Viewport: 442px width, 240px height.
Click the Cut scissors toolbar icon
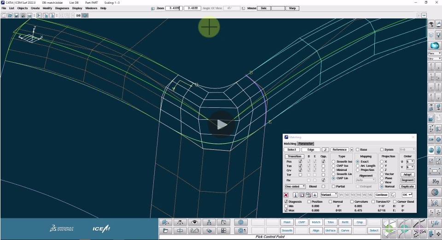pyautogui.click(x=39, y=16)
